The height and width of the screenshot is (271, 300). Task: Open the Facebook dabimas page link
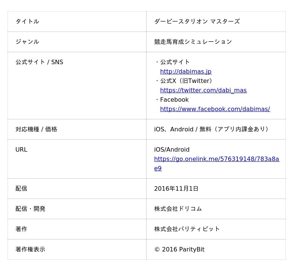click(215, 109)
